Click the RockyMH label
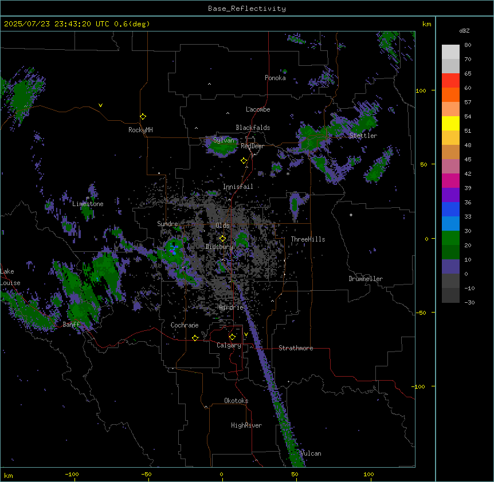Screen dimensions: 494x482 140,130
